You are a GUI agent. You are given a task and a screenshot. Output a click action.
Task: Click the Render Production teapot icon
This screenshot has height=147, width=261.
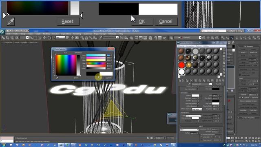(x=164, y=38)
